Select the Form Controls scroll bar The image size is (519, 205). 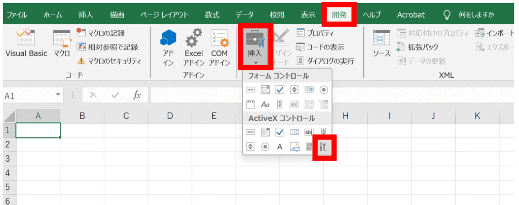pos(280,105)
